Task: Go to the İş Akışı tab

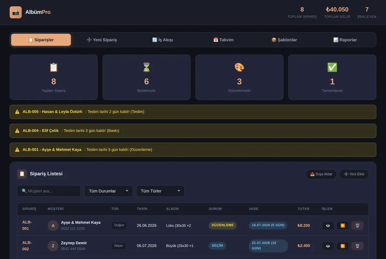Action: click(x=162, y=40)
